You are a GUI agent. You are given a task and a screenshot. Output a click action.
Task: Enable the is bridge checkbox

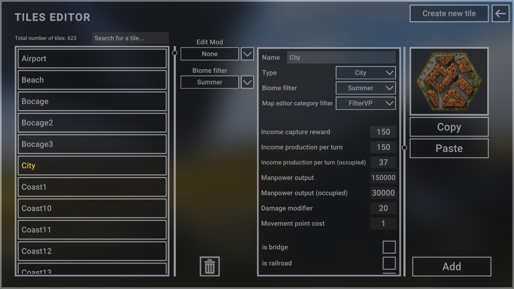pos(389,247)
